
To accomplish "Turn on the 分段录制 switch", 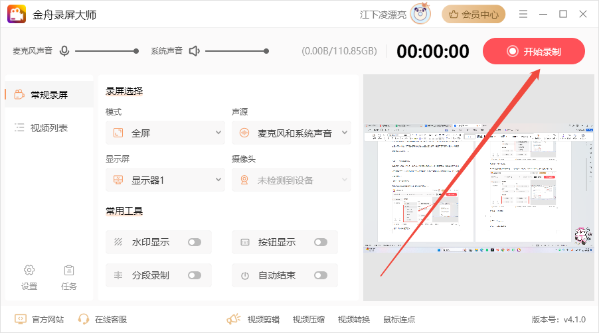I will [195, 275].
